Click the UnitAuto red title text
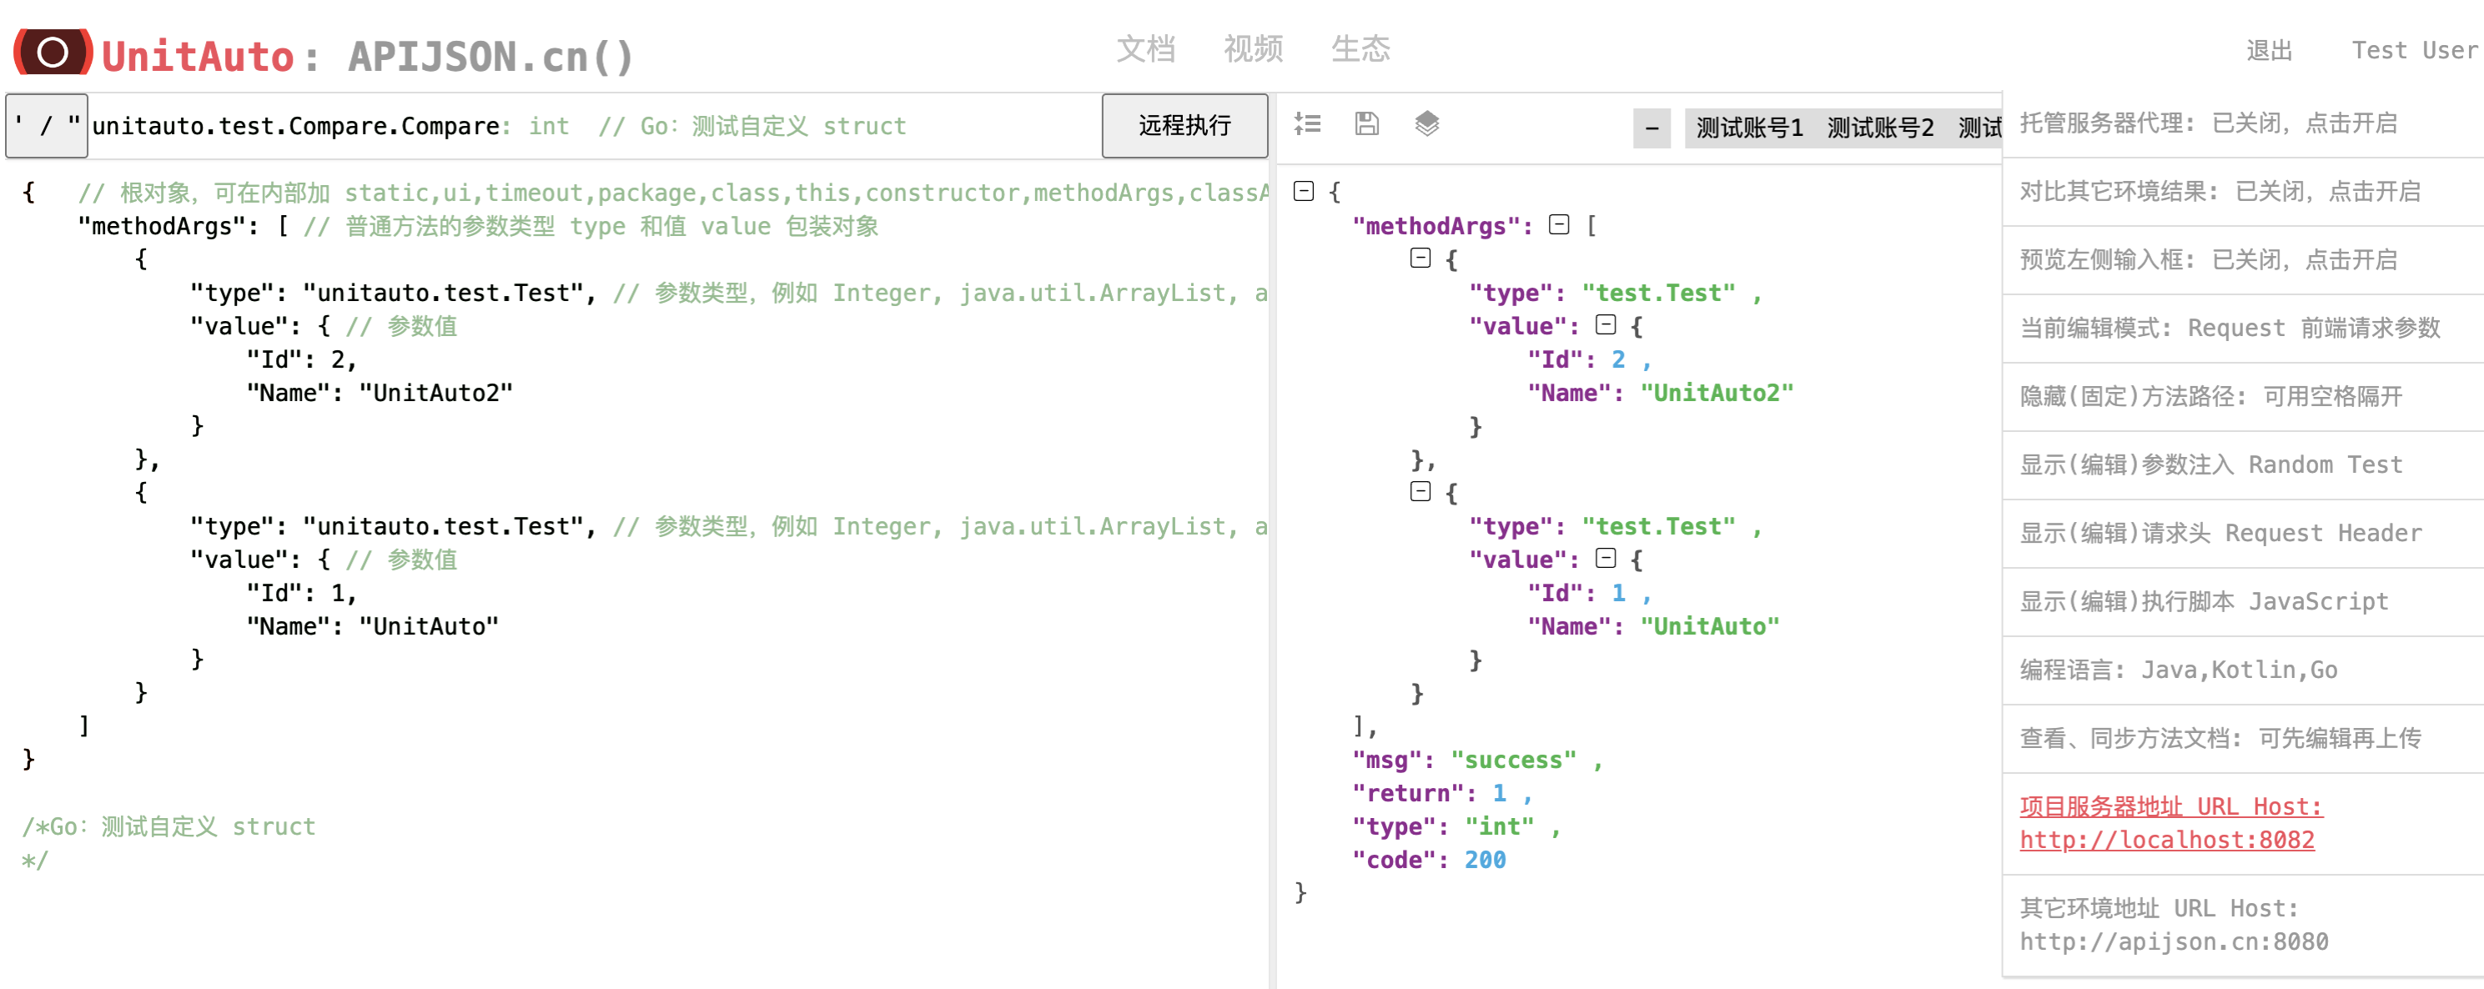 198,57
